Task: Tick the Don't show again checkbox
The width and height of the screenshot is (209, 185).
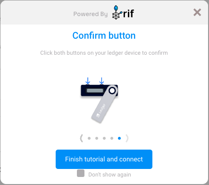Action: tap(81, 173)
